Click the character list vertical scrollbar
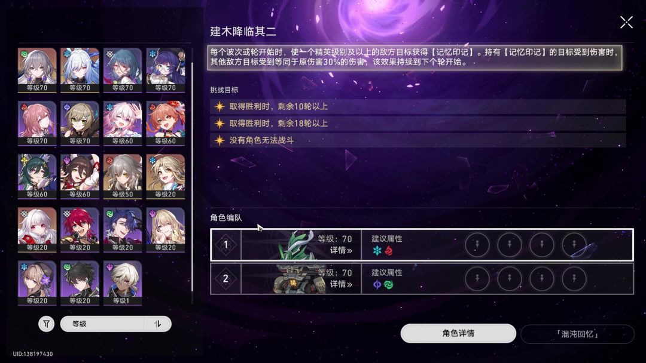Screen dimensions: 646x363 pos(192,177)
